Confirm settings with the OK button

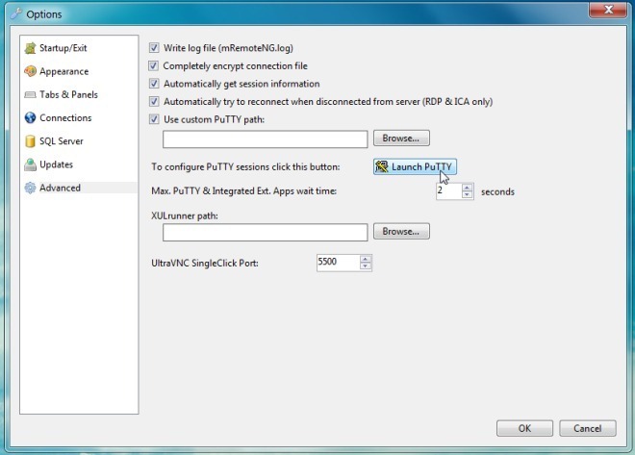pos(524,428)
